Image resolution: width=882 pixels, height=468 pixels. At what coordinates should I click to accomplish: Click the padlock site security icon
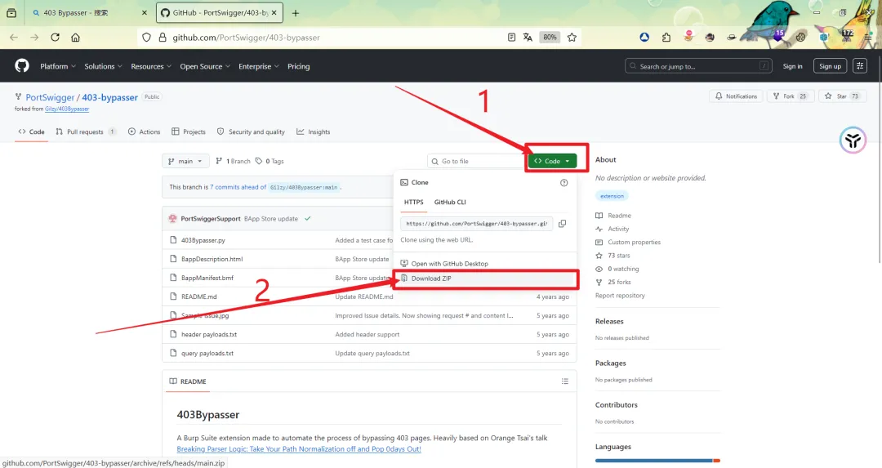click(162, 37)
